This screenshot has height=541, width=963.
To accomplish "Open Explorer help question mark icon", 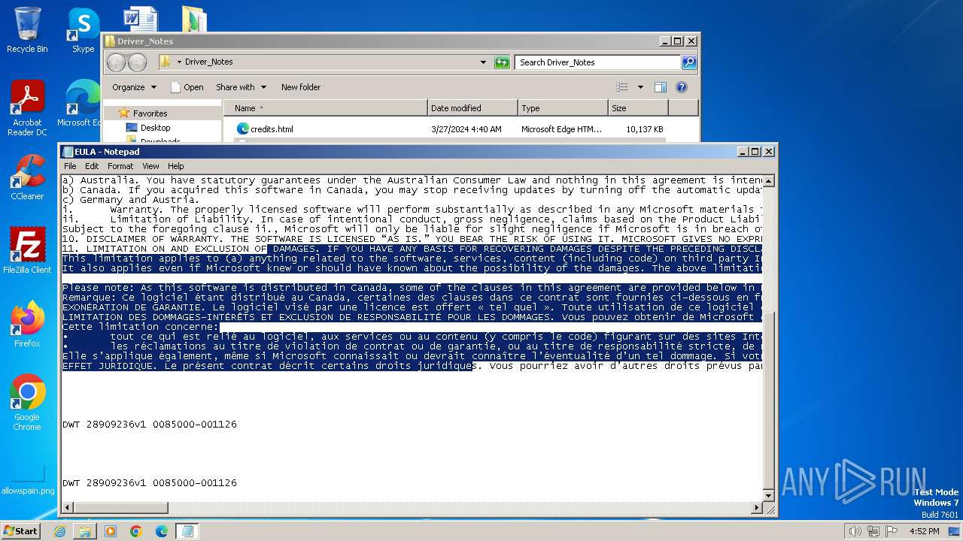I will click(681, 87).
